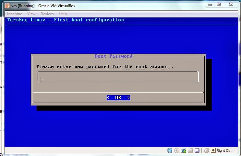Click the optical disc drive status icon
Screen dimensions: 241x156
[x=177, y=150]
